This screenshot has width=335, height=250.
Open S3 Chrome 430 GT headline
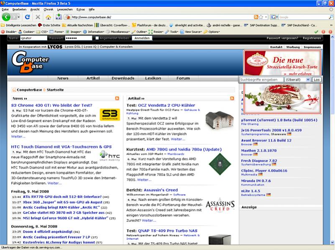52,105
